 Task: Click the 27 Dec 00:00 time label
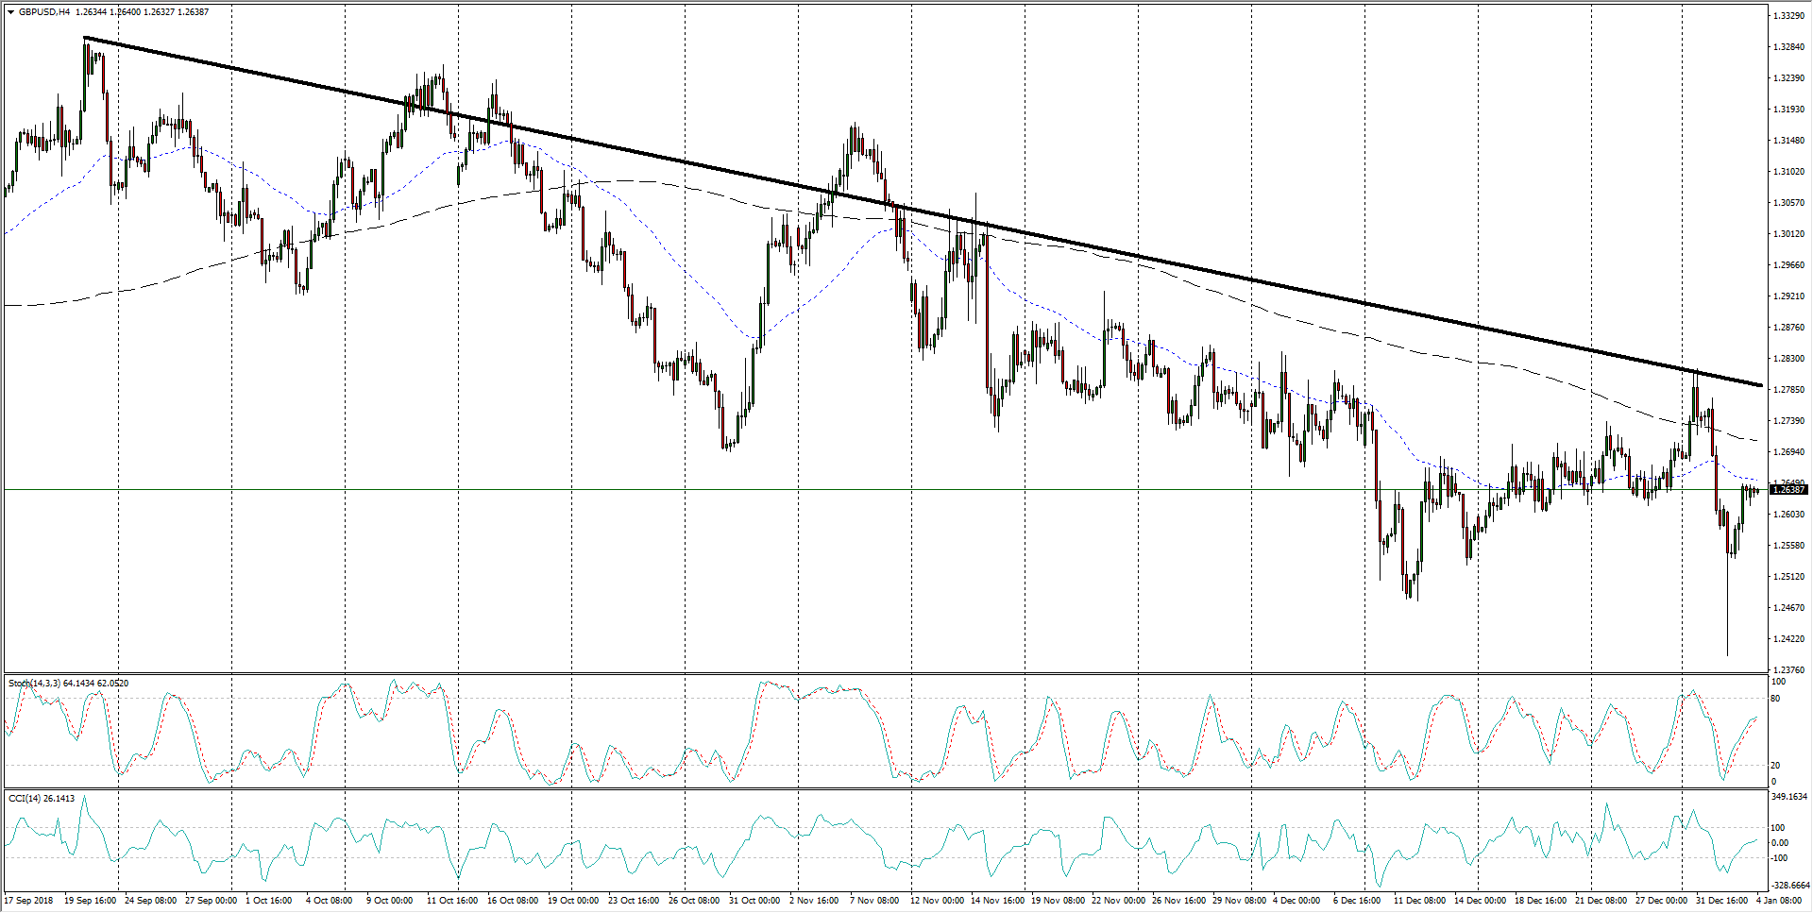pos(1662,901)
